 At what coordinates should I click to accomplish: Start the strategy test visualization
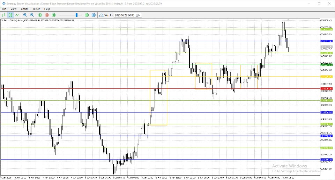(x=40, y=15)
